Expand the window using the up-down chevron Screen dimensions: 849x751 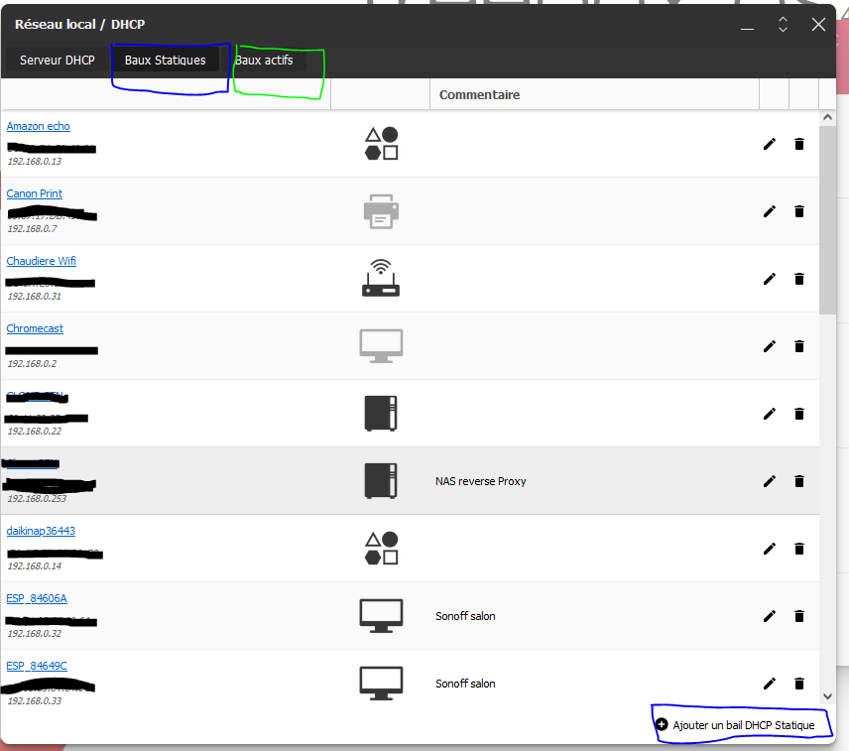pos(783,25)
